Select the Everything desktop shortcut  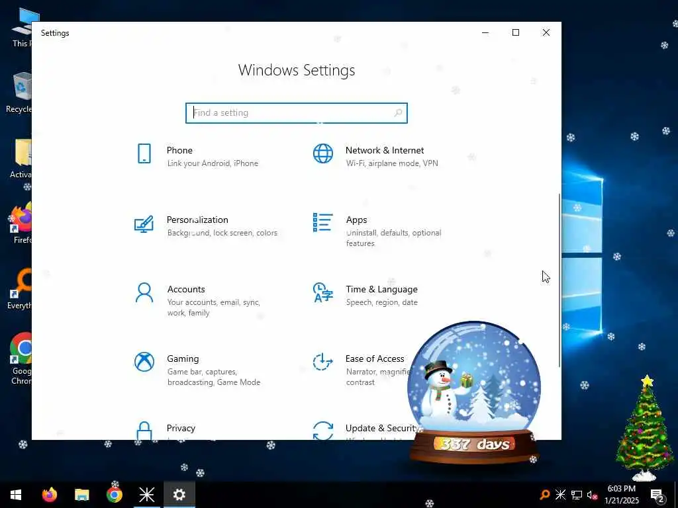[x=19, y=288]
